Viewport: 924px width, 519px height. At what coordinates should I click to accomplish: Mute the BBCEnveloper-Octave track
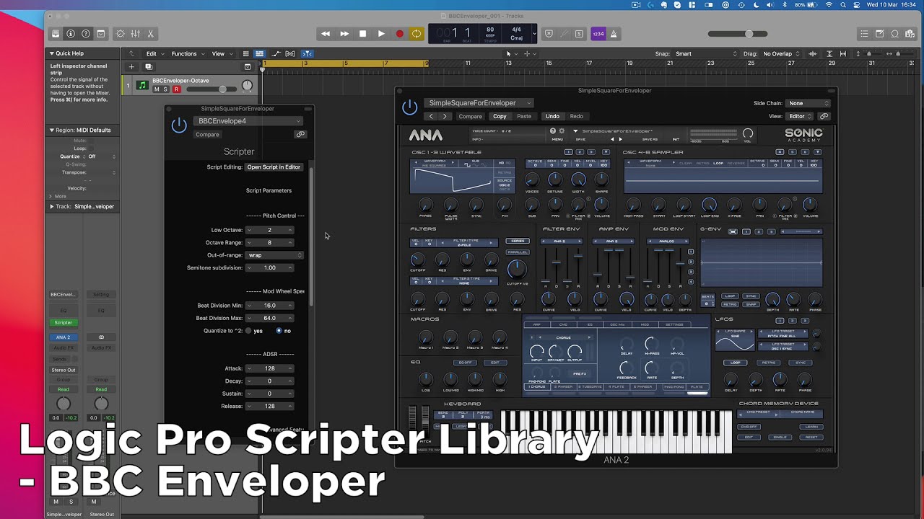[x=157, y=89]
